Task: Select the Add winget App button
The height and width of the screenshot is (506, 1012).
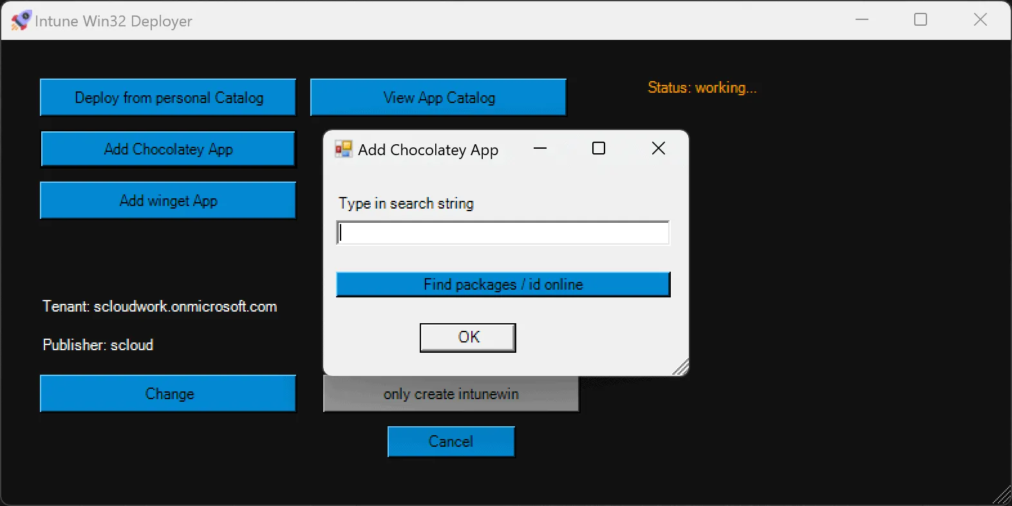Action: coord(168,200)
